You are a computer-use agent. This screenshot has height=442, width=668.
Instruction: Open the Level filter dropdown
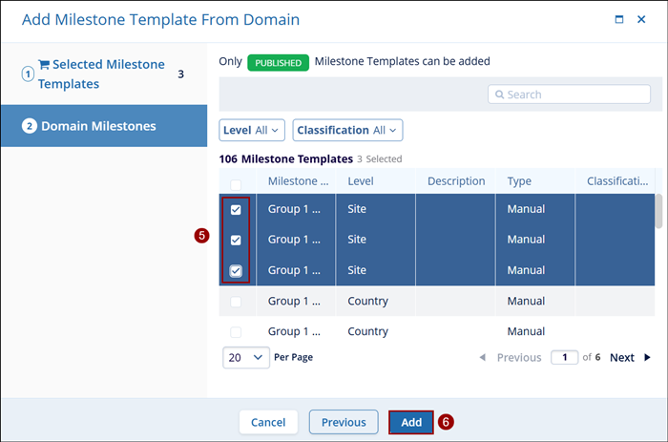pyautogui.click(x=252, y=130)
